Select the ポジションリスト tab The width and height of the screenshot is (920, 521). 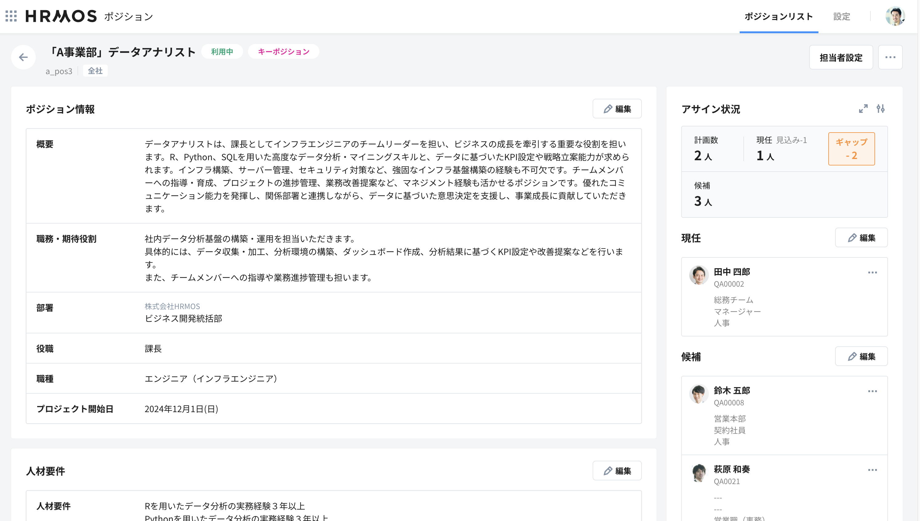click(x=778, y=17)
